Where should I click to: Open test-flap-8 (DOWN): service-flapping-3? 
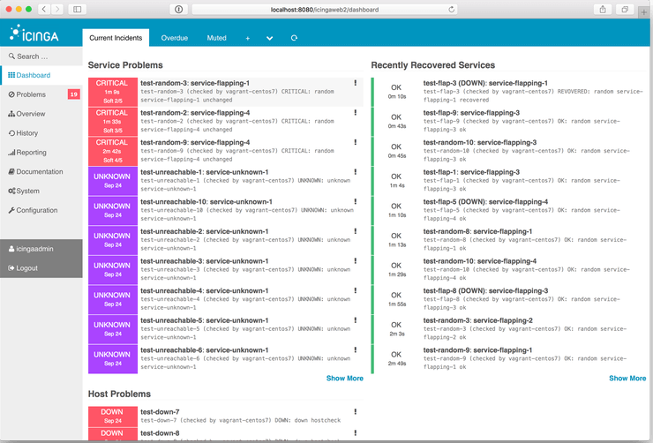pos(485,290)
